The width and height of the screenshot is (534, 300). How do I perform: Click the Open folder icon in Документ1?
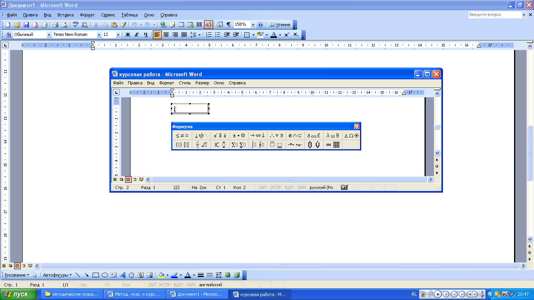click(17, 25)
